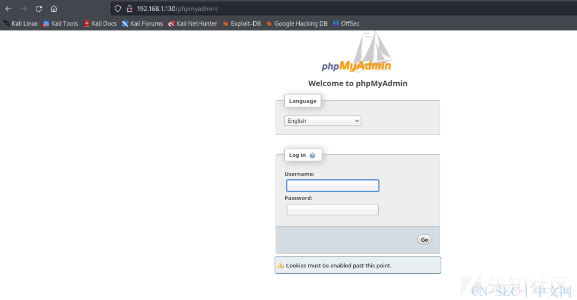Reload the phpMyAdmin page

[38, 9]
